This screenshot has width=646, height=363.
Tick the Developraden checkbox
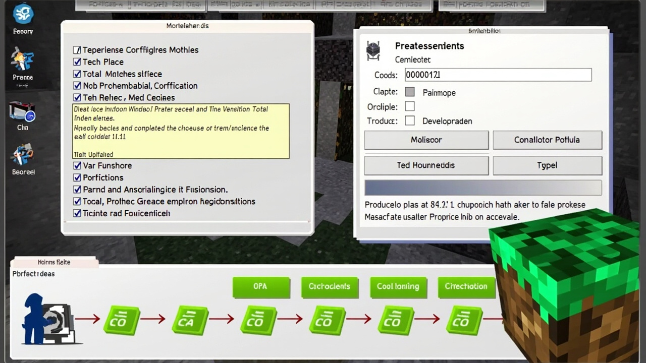(410, 121)
